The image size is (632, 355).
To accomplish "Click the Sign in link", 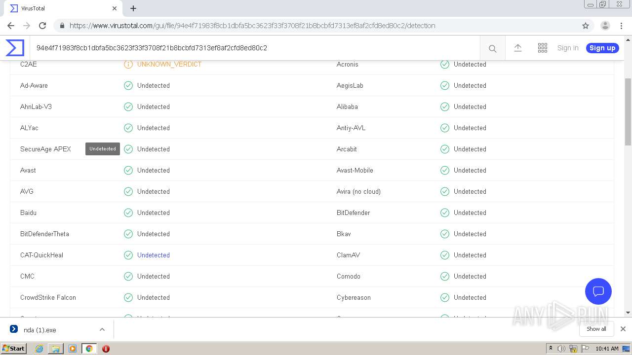I will (x=568, y=48).
